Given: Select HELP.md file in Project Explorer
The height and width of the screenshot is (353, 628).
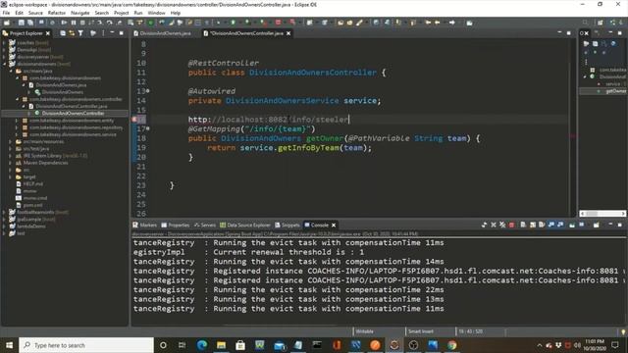Looking at the screenshot, I should [32, 183].
